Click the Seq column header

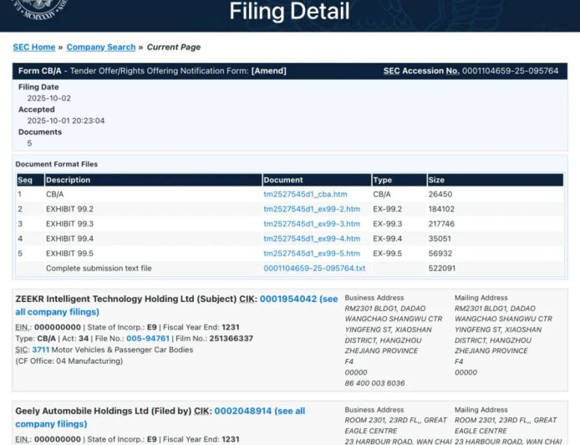[x=24, y=180]
